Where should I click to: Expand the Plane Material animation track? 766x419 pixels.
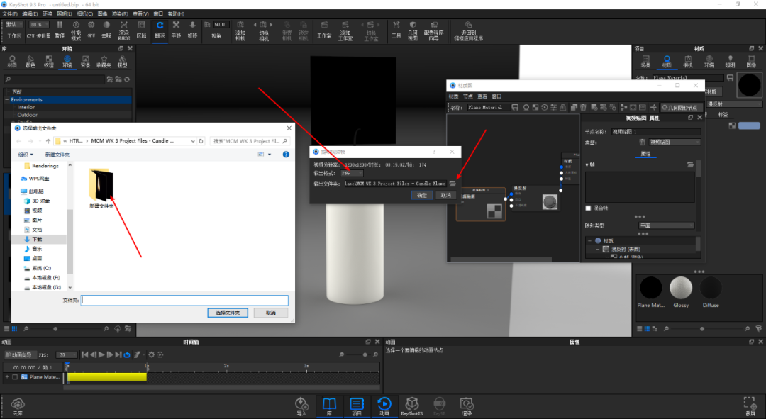pyautogui.click(x=7, y=377)
